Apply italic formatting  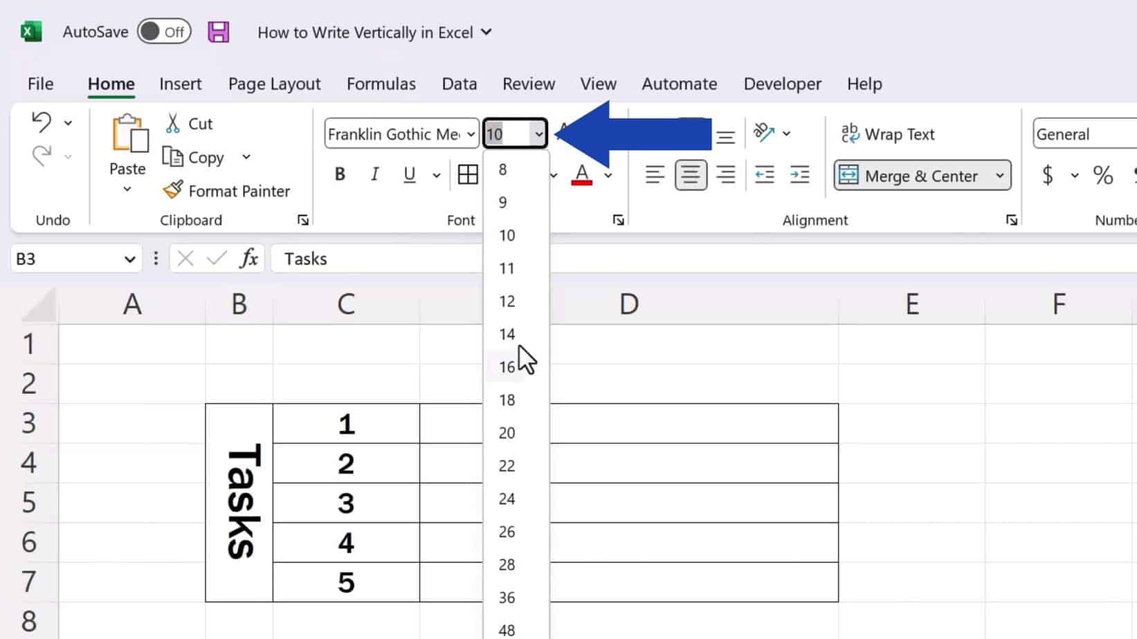click(x=374, y=174)
